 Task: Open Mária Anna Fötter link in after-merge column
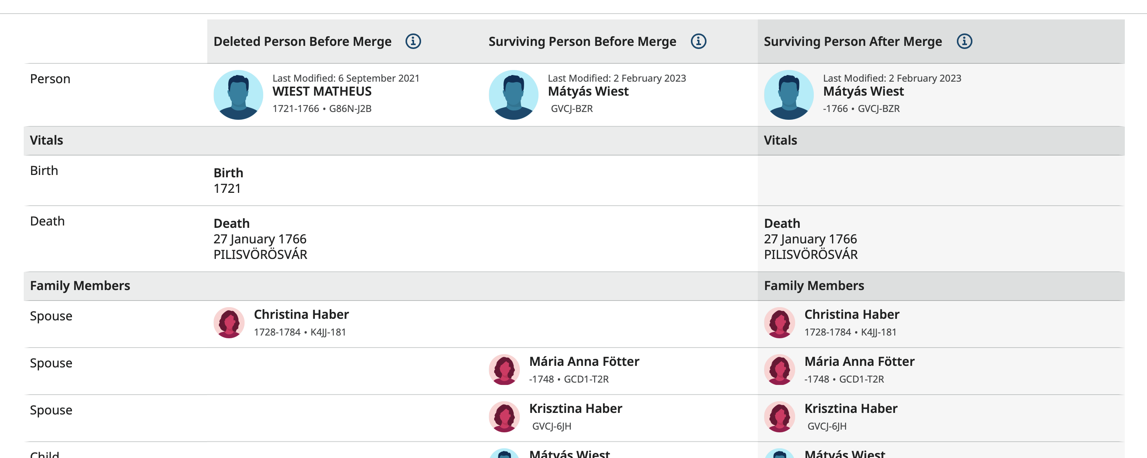pos(859,362)
